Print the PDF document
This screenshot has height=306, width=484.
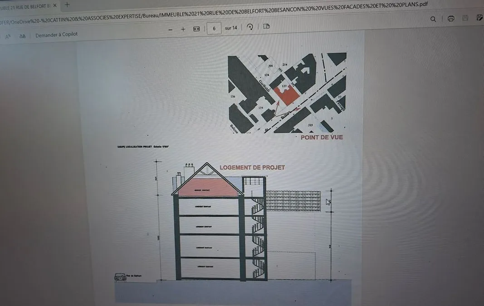pos(451,19)
